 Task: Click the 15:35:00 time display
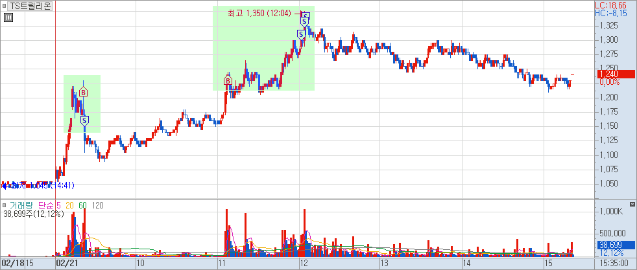coord(615,263)
